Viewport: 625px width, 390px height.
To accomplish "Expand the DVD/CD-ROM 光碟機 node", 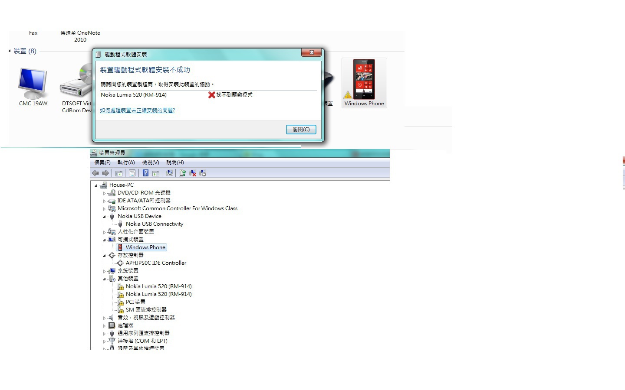I will click(x=104, y=193).
